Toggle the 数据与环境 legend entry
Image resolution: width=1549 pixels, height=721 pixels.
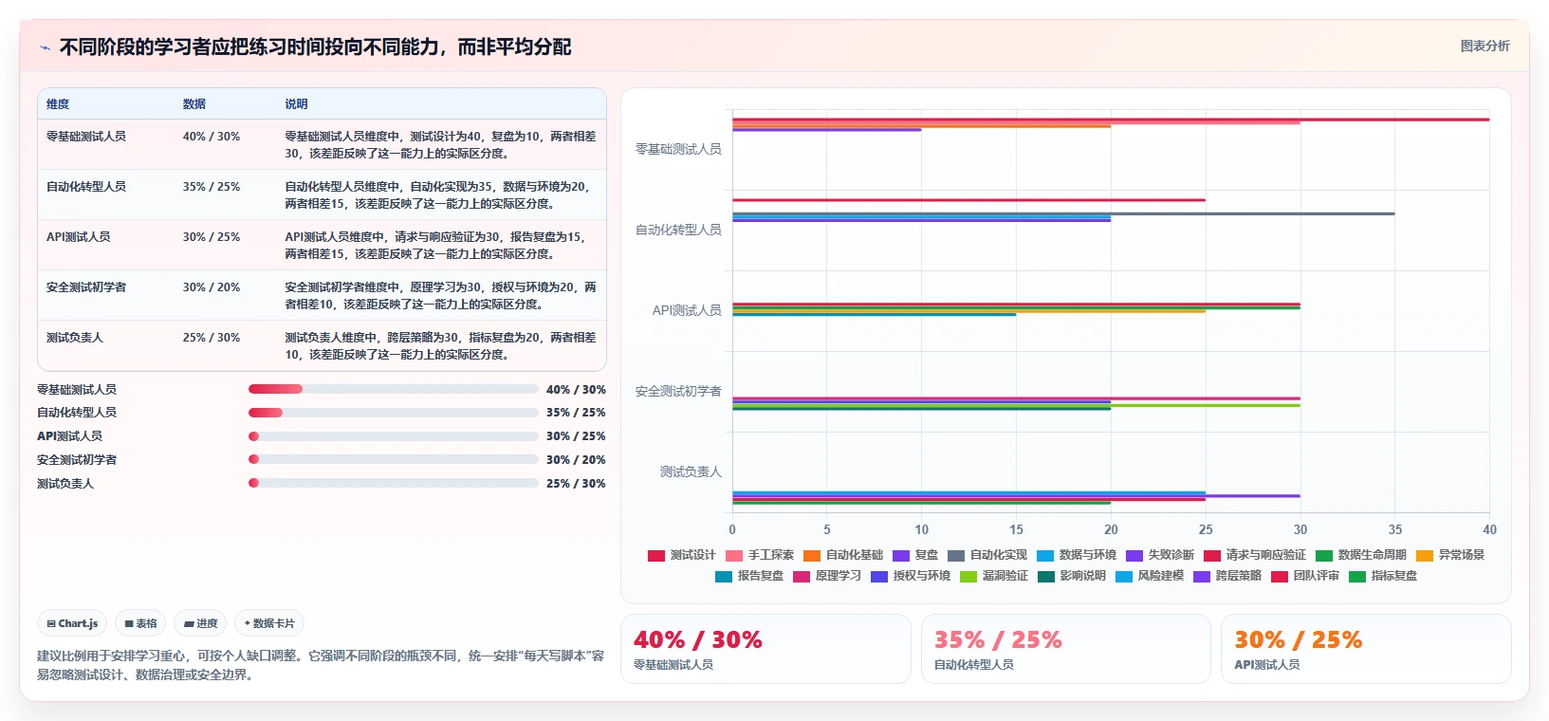[x=1076, y=555]
